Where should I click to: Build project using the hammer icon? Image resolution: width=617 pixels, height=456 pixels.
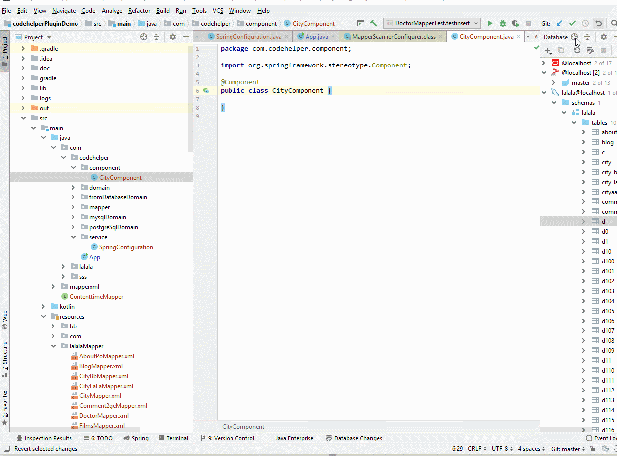(374, 23)
